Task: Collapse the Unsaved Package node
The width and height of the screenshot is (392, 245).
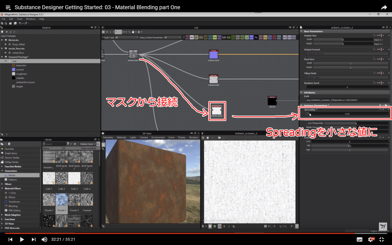Action: coord(2,57)
